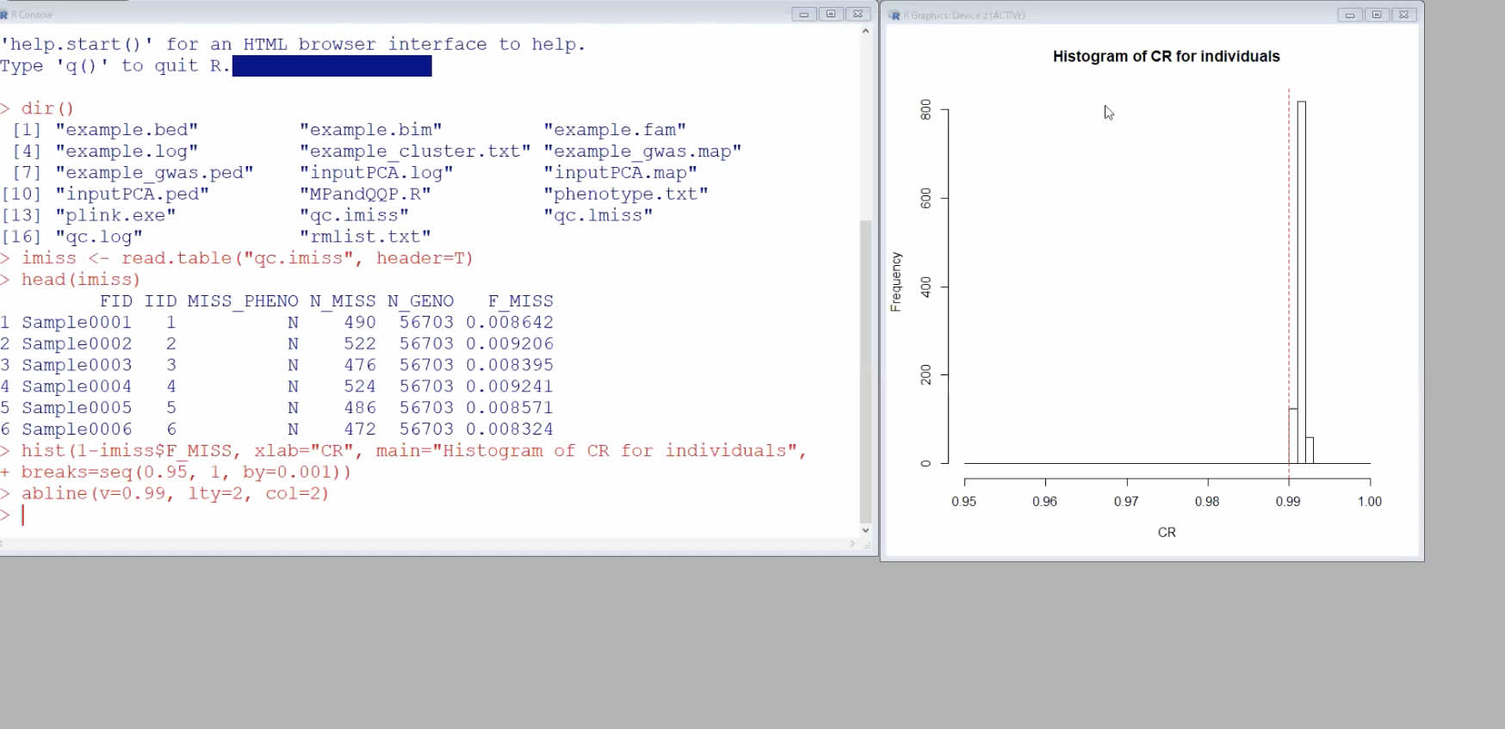Image resolution: width=1505 pixels, height=729 pixels.
Task: Click the 'Frequency' y-axis label
Action: 896,282
